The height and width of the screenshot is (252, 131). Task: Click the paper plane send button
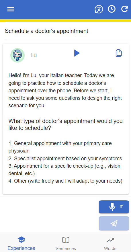[114, 223]
